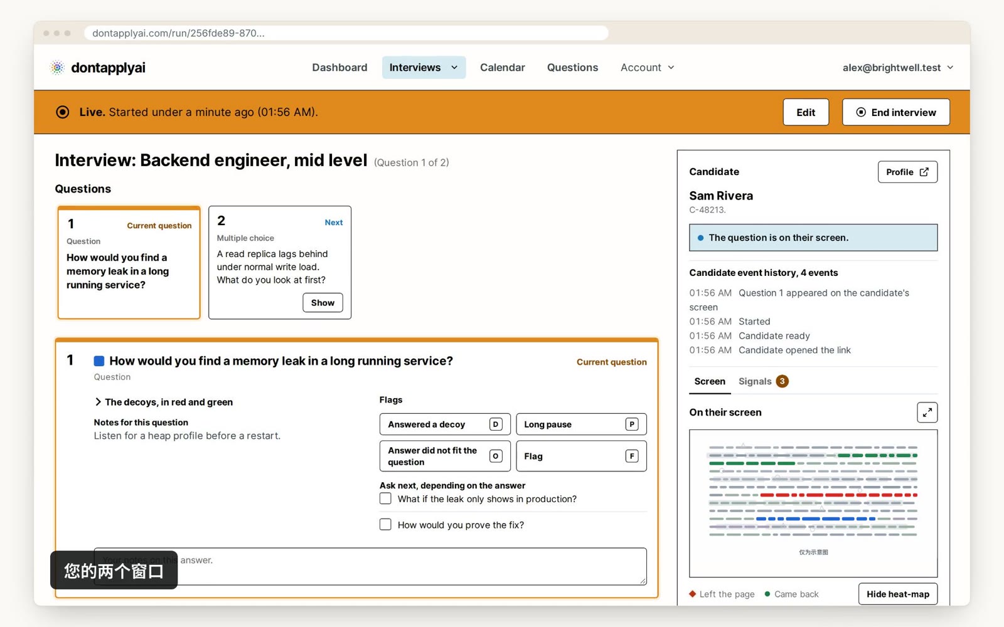Click the notes on this answer field
The width and height of the screenshot is (1004, 627).
370,566
